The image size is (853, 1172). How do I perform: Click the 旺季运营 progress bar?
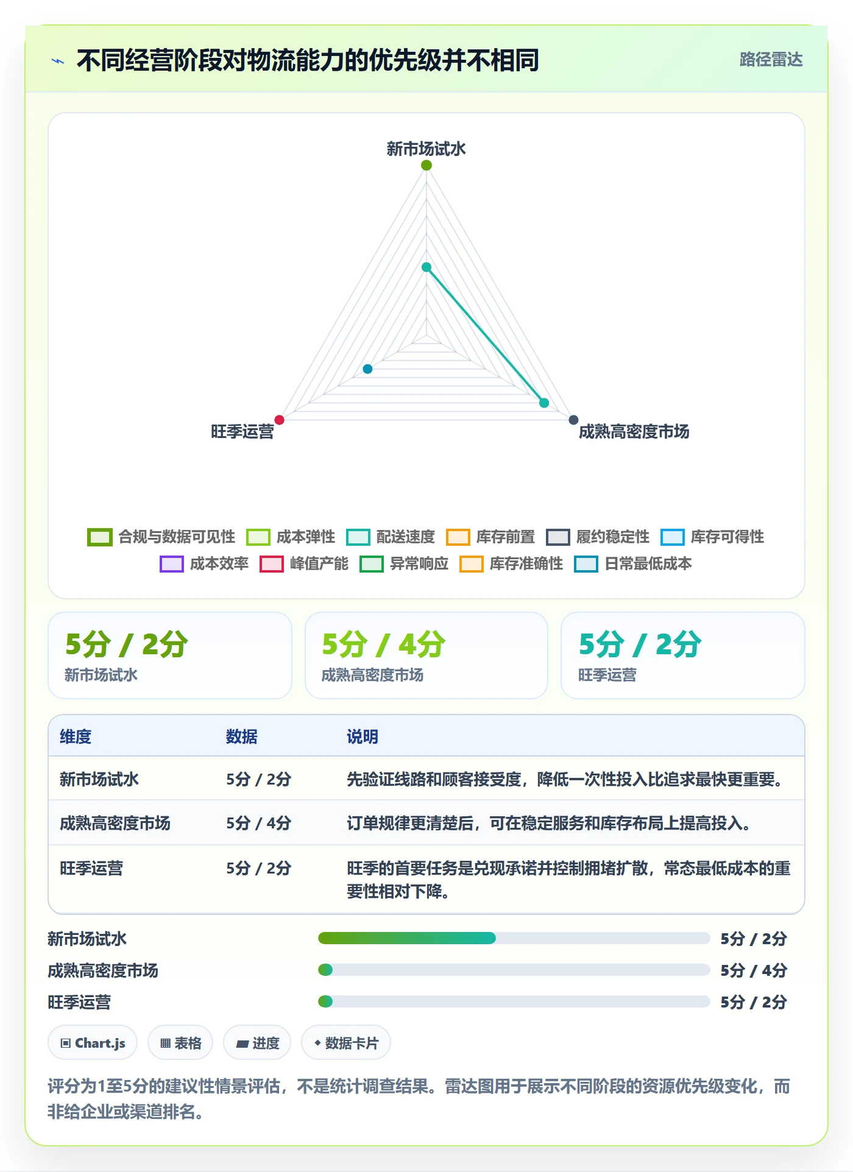[514, 1001]
